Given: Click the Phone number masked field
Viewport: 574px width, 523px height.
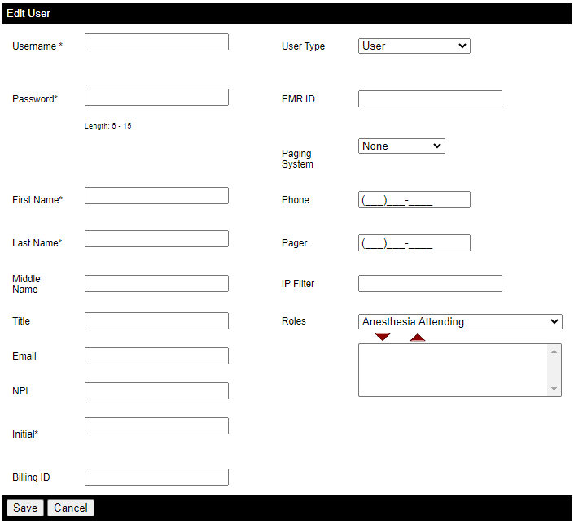Looking at the screenshot, I should (414, 200).
